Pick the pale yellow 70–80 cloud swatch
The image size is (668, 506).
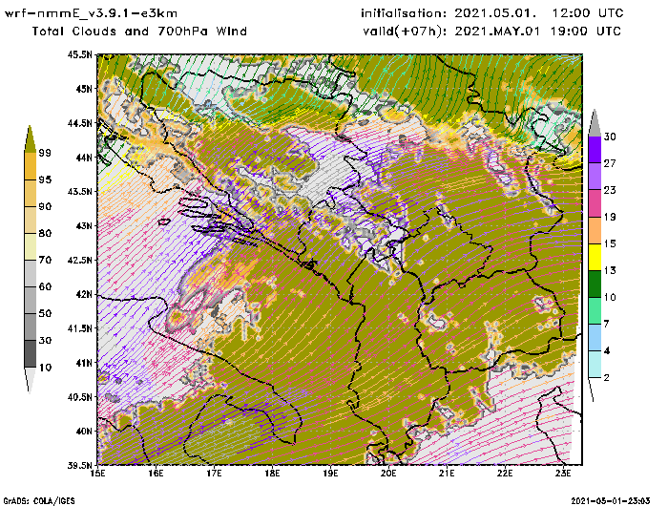click(31, 247)
